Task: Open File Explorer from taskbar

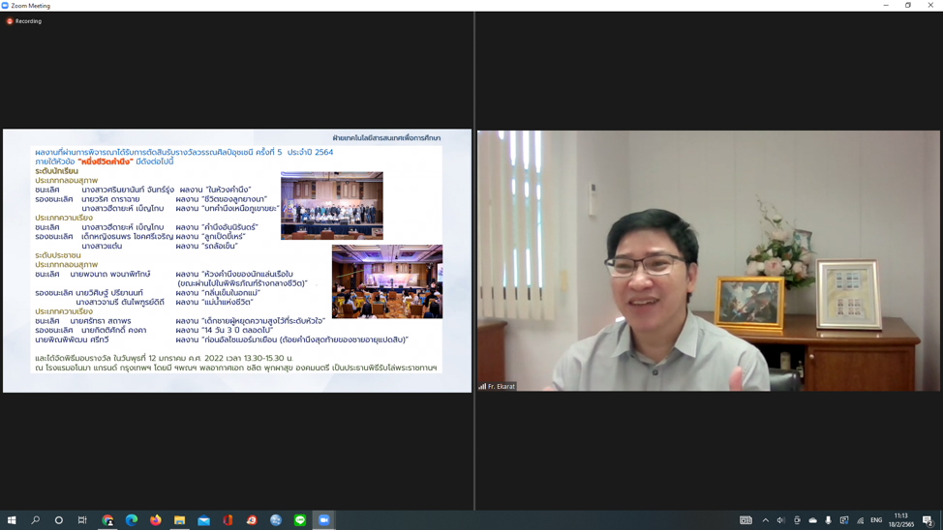Action: click(180, 520)
